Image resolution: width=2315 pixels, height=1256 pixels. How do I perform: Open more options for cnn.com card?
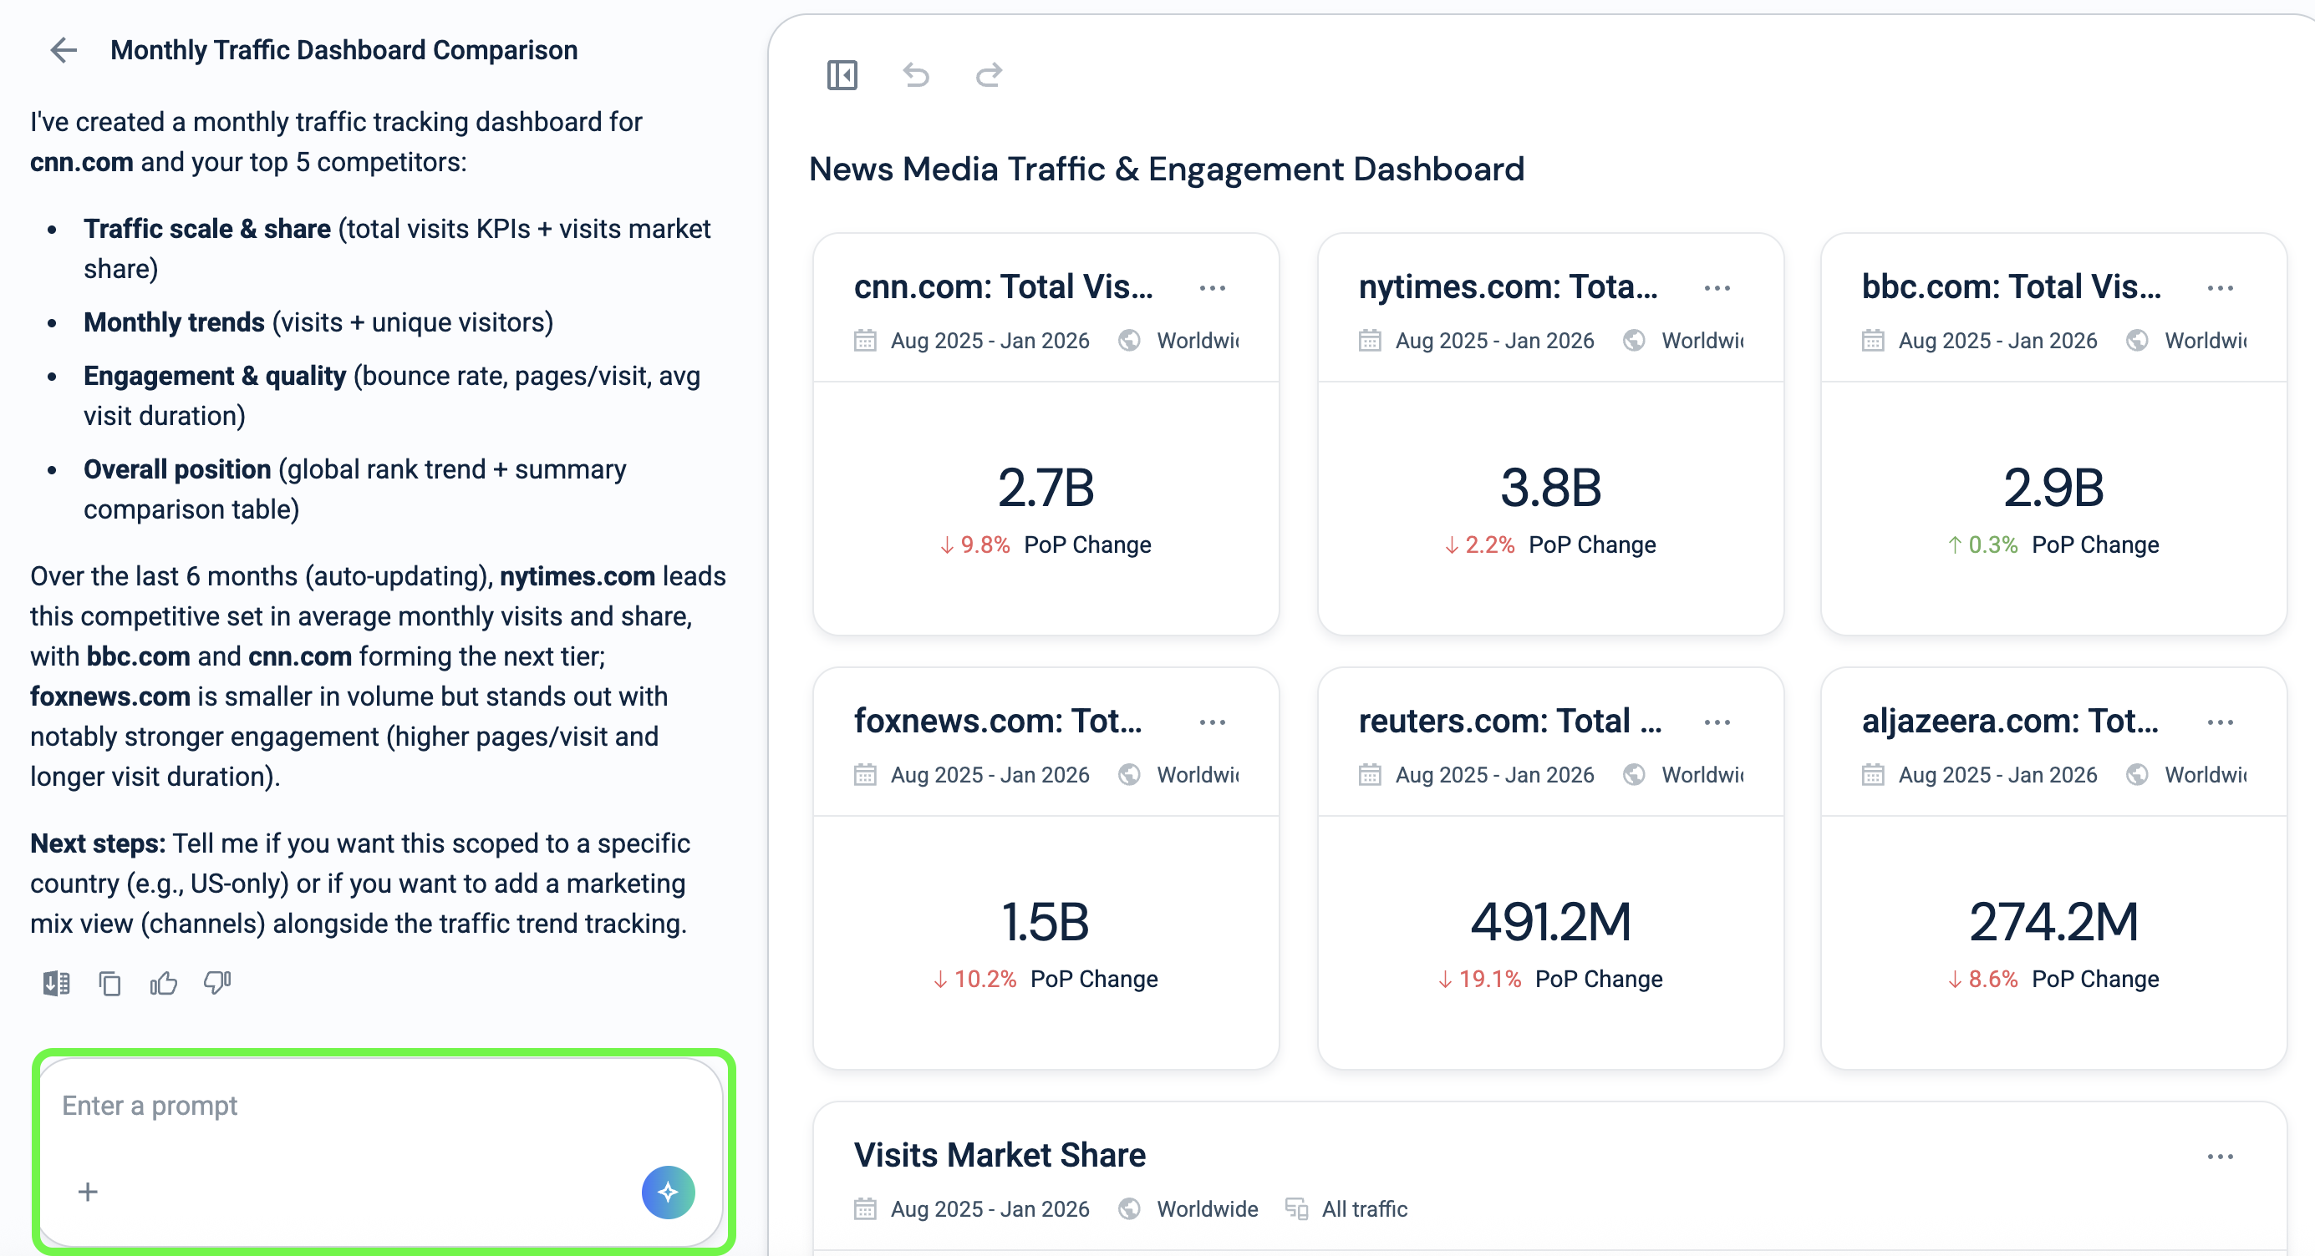[x=1213, y=288]
